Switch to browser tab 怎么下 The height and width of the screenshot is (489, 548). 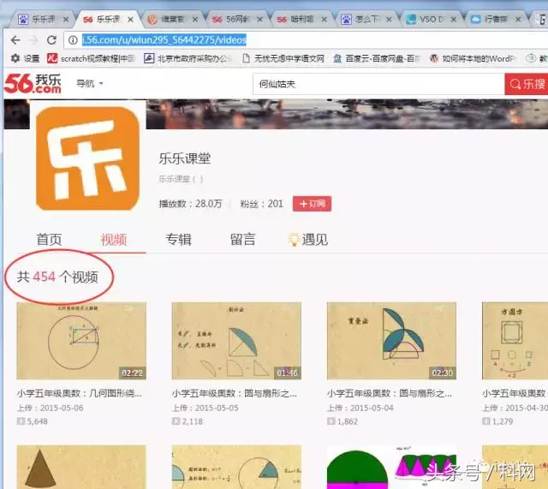pyautogui.click(x=366, y=19)
